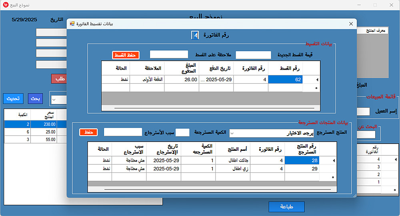The image size is (400, 216).
Task: Click the first empty input under التاريخ
Action: (51, 32)
